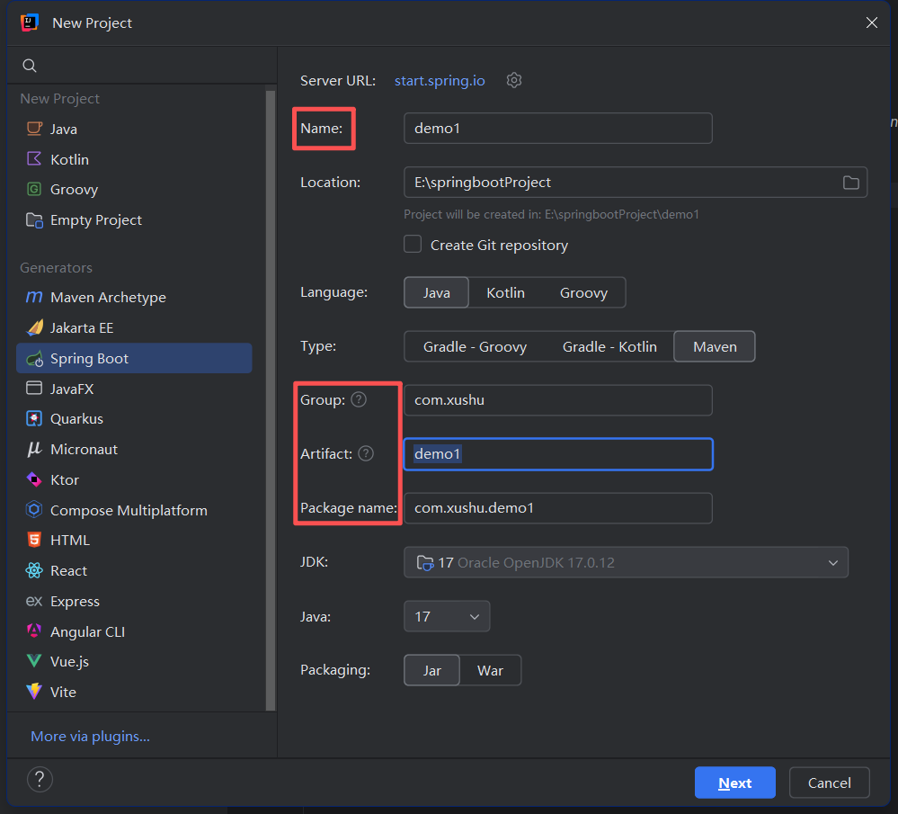The width and height of the screenshot is (898, 814).
Task: Select Java generator in sidebar
Action: [x=134, y=129]
